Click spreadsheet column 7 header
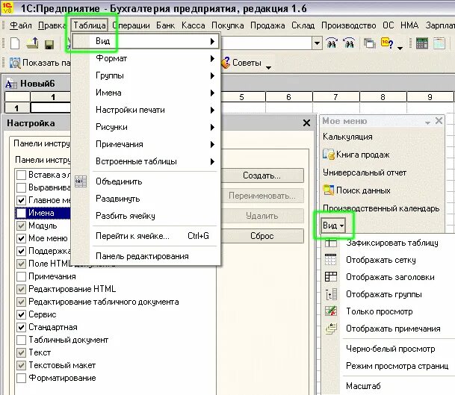This screenshot has height=395, width=455. click(335, 97)
